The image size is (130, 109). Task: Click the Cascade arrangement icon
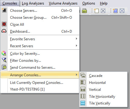pos(83,75)
